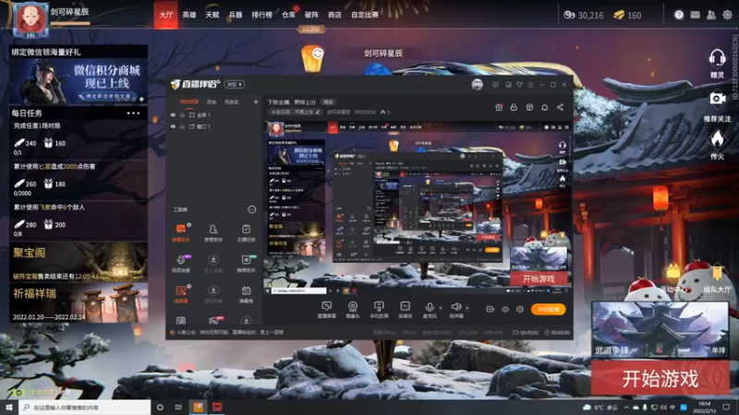Open the 兵器 game tab
Viewport: 739px width, 415px height.
pyautogui.click(x=236, y=15)
